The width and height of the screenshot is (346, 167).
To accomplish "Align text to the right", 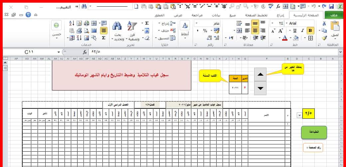I will pos(262,31).
